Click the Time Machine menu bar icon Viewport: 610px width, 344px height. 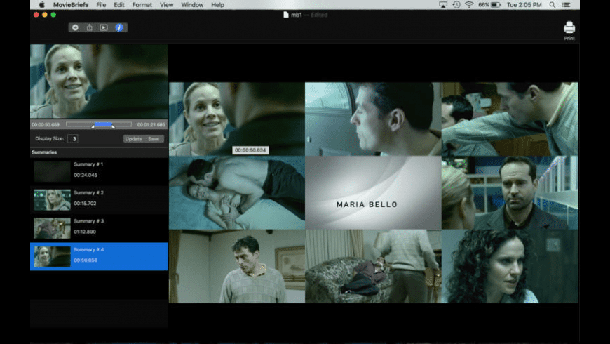[456, 5]
